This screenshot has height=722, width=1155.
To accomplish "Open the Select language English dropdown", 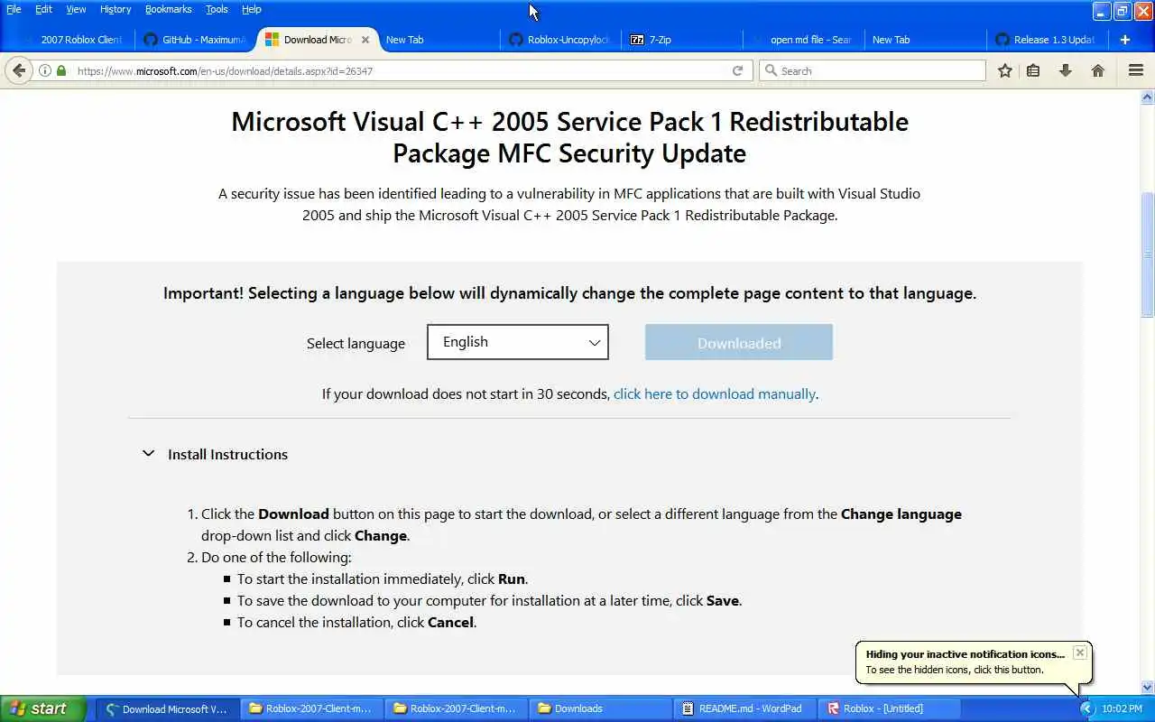I will pyautogui.click(x=518, y=342).
